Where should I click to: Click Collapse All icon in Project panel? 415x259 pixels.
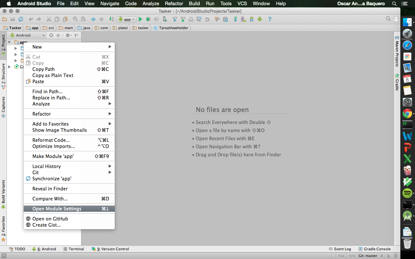click(58, 35)
